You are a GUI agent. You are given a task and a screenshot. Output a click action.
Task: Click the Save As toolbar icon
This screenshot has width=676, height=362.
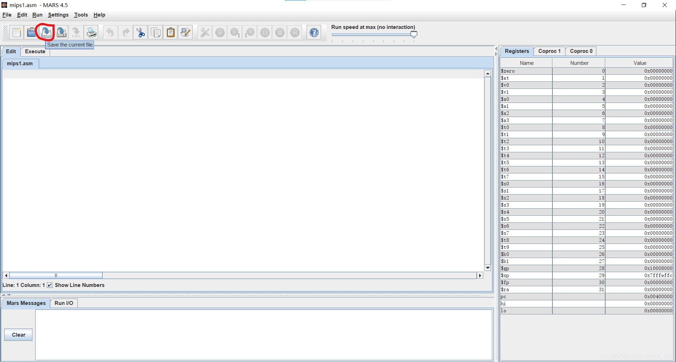61,33
